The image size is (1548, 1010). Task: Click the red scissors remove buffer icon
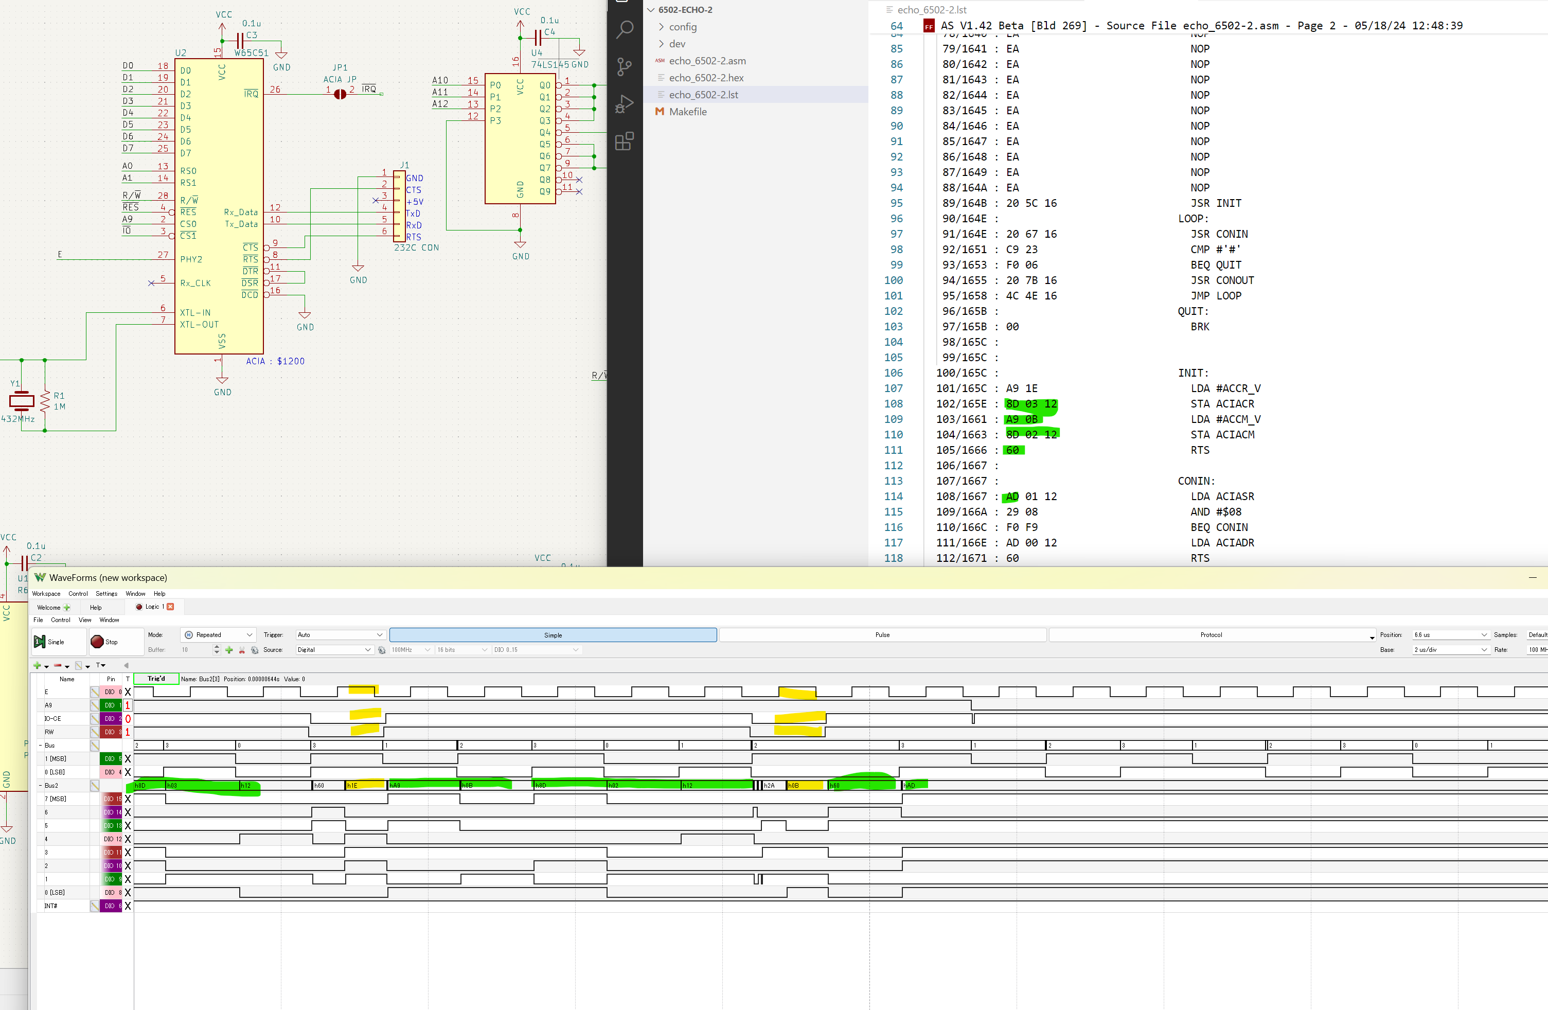(242, 650)
